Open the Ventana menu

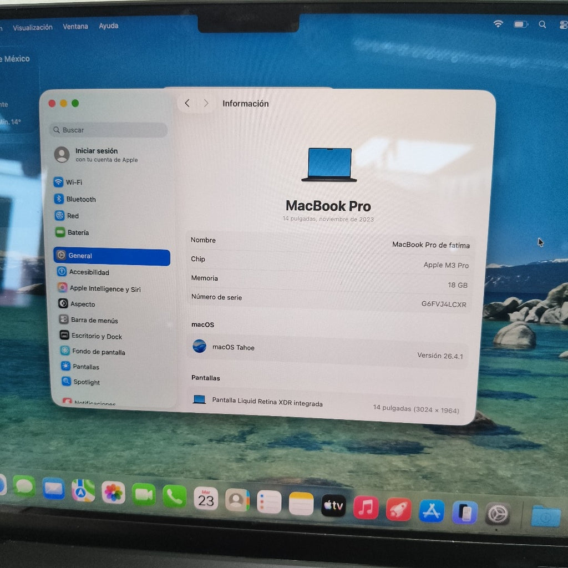pos(75,27)
